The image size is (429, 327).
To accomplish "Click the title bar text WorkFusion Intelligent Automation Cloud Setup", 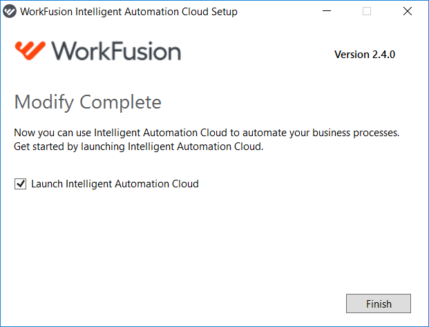I will [x=128, y=12].
